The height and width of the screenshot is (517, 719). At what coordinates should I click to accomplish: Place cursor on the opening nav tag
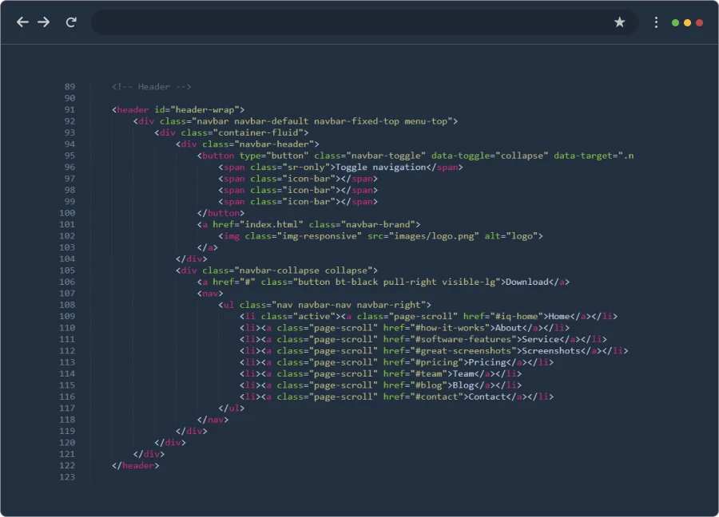(209, 294)
